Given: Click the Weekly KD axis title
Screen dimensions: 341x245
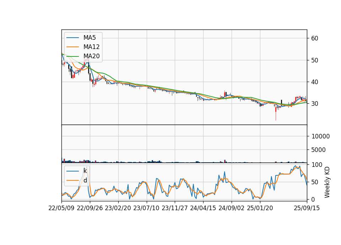Looking at the screenshot, I should coord(327,182).
